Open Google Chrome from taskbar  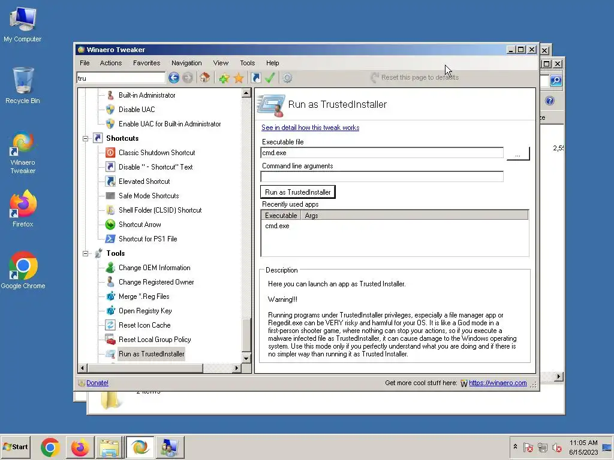click(x=50, y=447)
